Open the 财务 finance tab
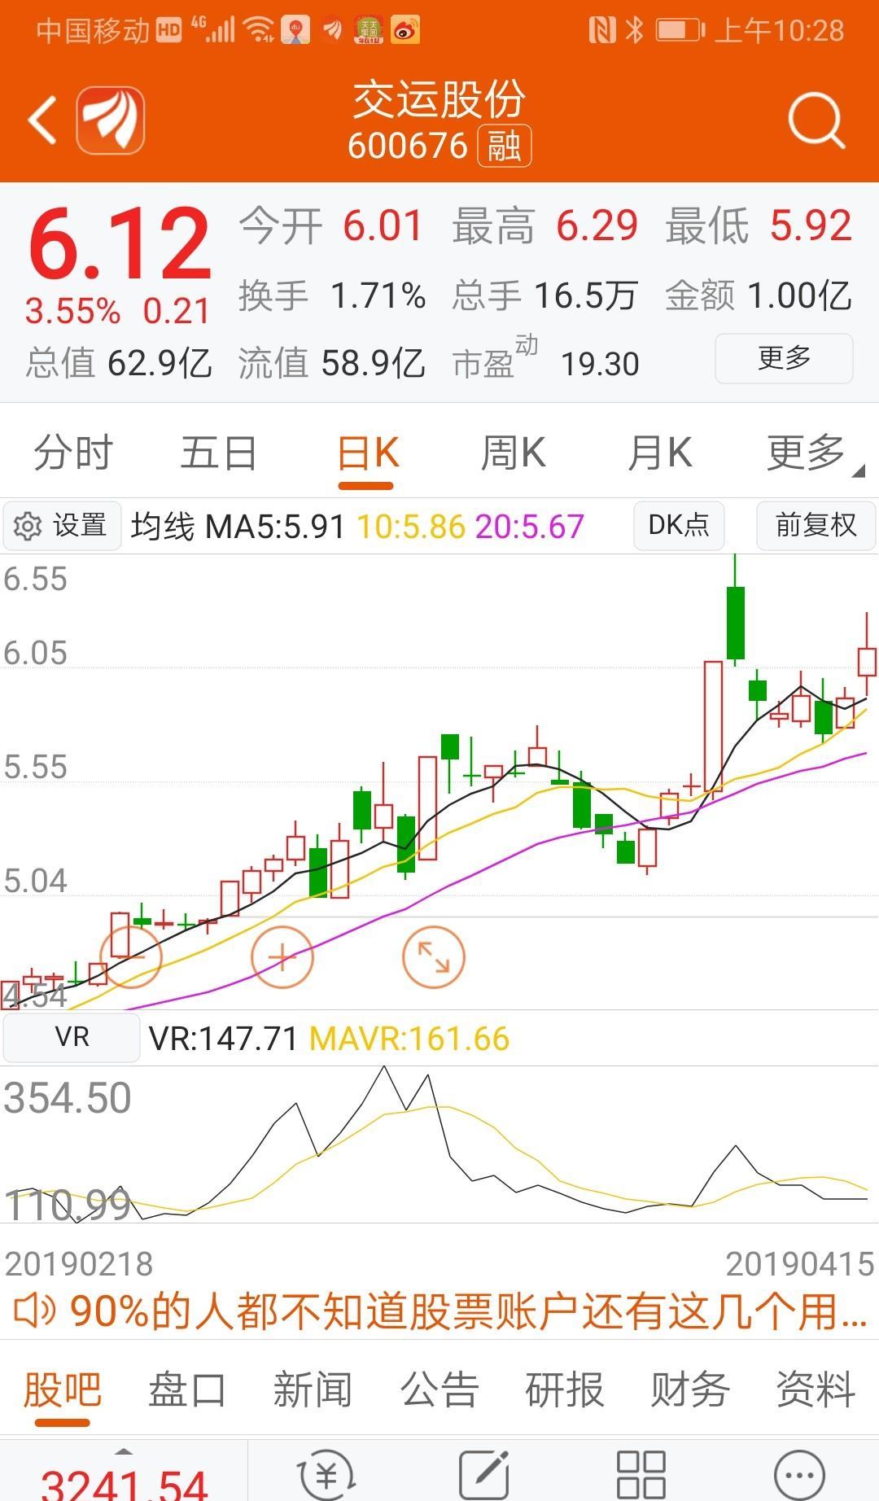Image resolution: width=879 pixels, height=1501 pixels. point(690,1390)
